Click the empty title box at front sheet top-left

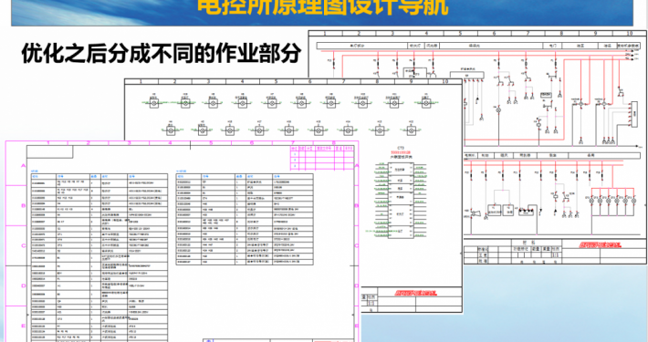pos(50,152)
